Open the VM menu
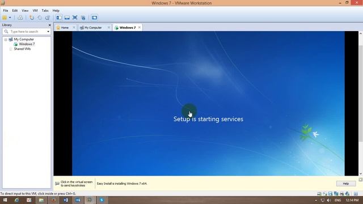The image size is (363, 204). click(35, 11)
